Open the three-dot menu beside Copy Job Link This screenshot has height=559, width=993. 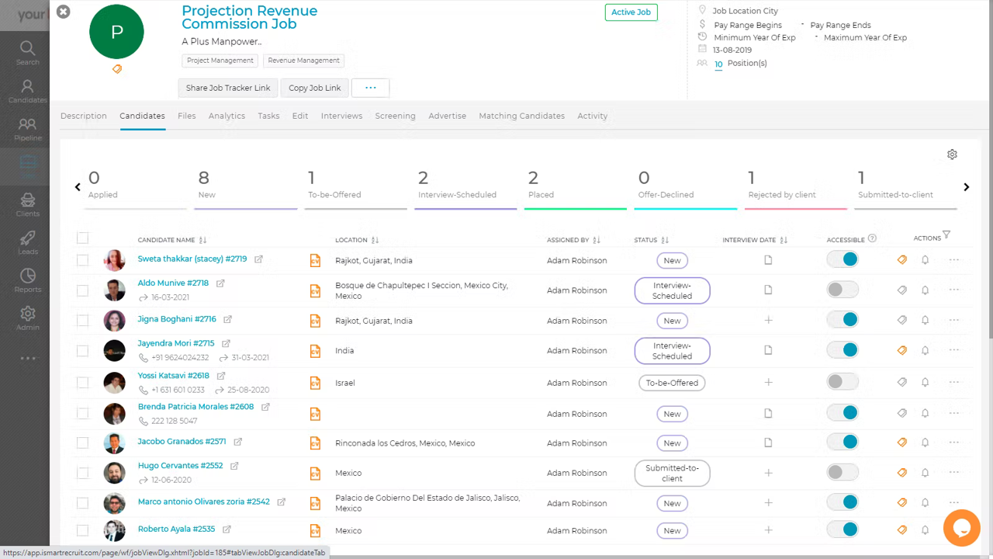coord(370,88)
